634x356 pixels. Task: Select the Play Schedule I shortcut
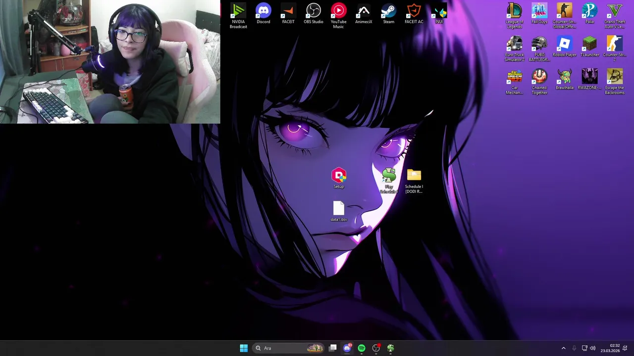[389, 180]
